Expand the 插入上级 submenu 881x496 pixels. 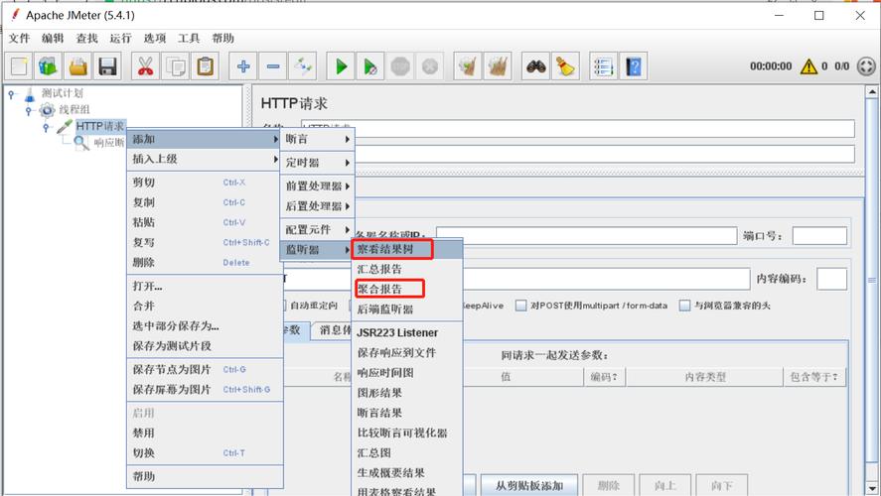coord(204,160)
